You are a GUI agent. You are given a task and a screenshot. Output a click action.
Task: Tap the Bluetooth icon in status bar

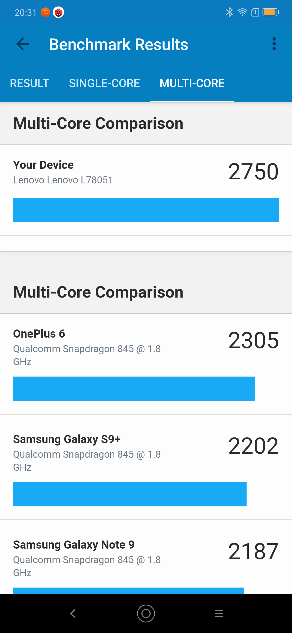click(x=229, y=12)
